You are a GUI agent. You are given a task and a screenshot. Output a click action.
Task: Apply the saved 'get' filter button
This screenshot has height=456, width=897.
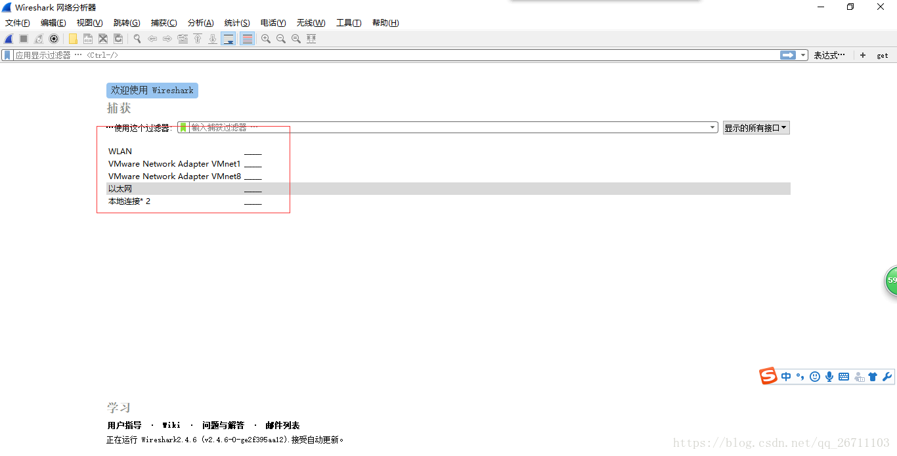point(883,56)
